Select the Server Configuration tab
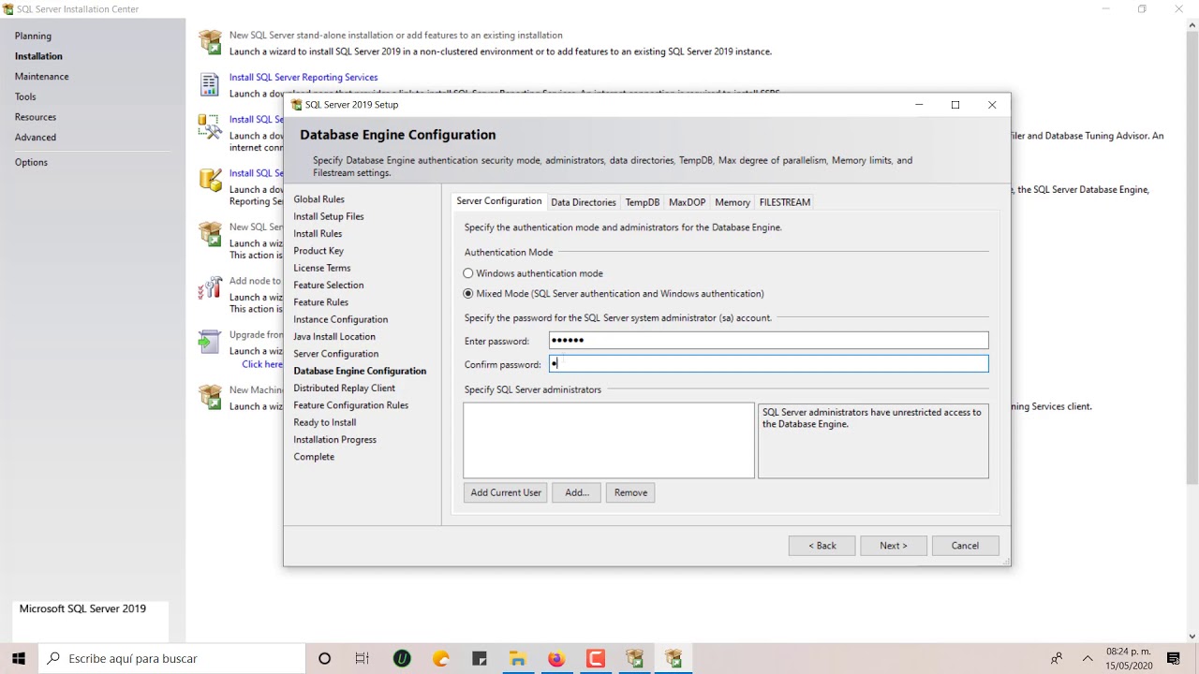 [x=499, y=201]
